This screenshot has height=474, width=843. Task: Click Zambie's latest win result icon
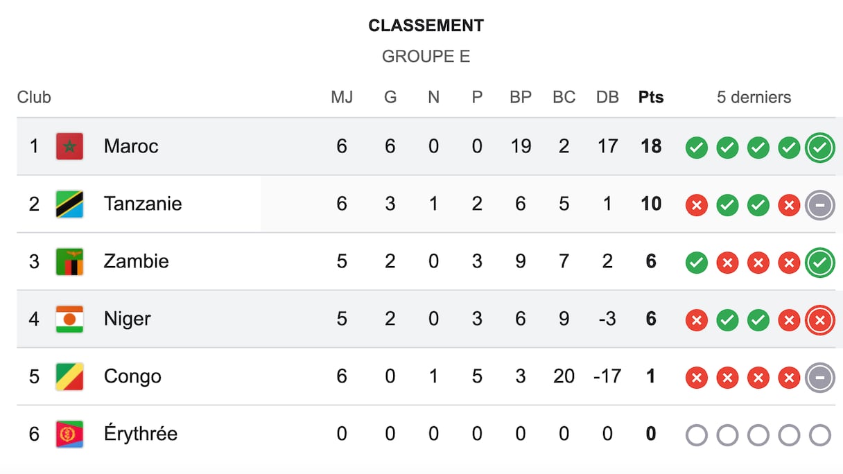819,262
